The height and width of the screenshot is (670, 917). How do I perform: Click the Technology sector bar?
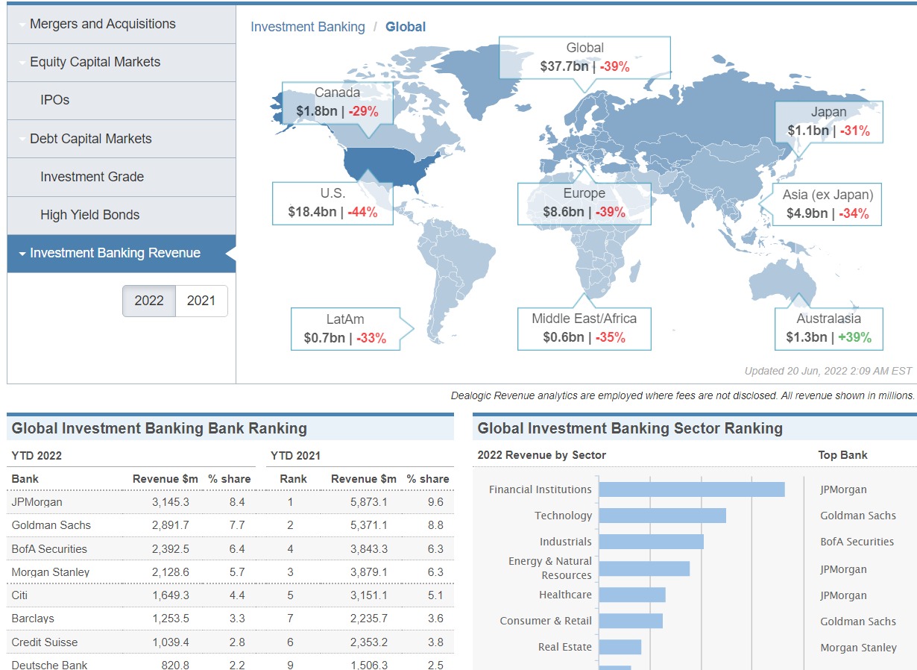(x=662, y=516)
